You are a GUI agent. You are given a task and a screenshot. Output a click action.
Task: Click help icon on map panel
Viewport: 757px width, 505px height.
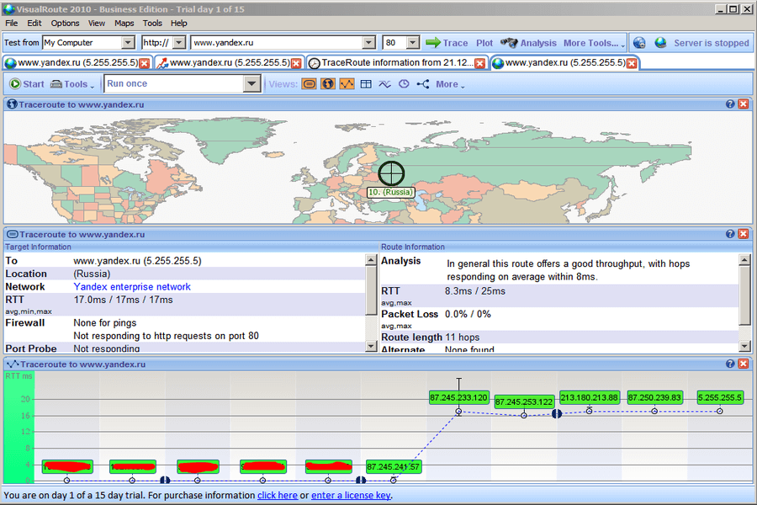coord(730,104)
